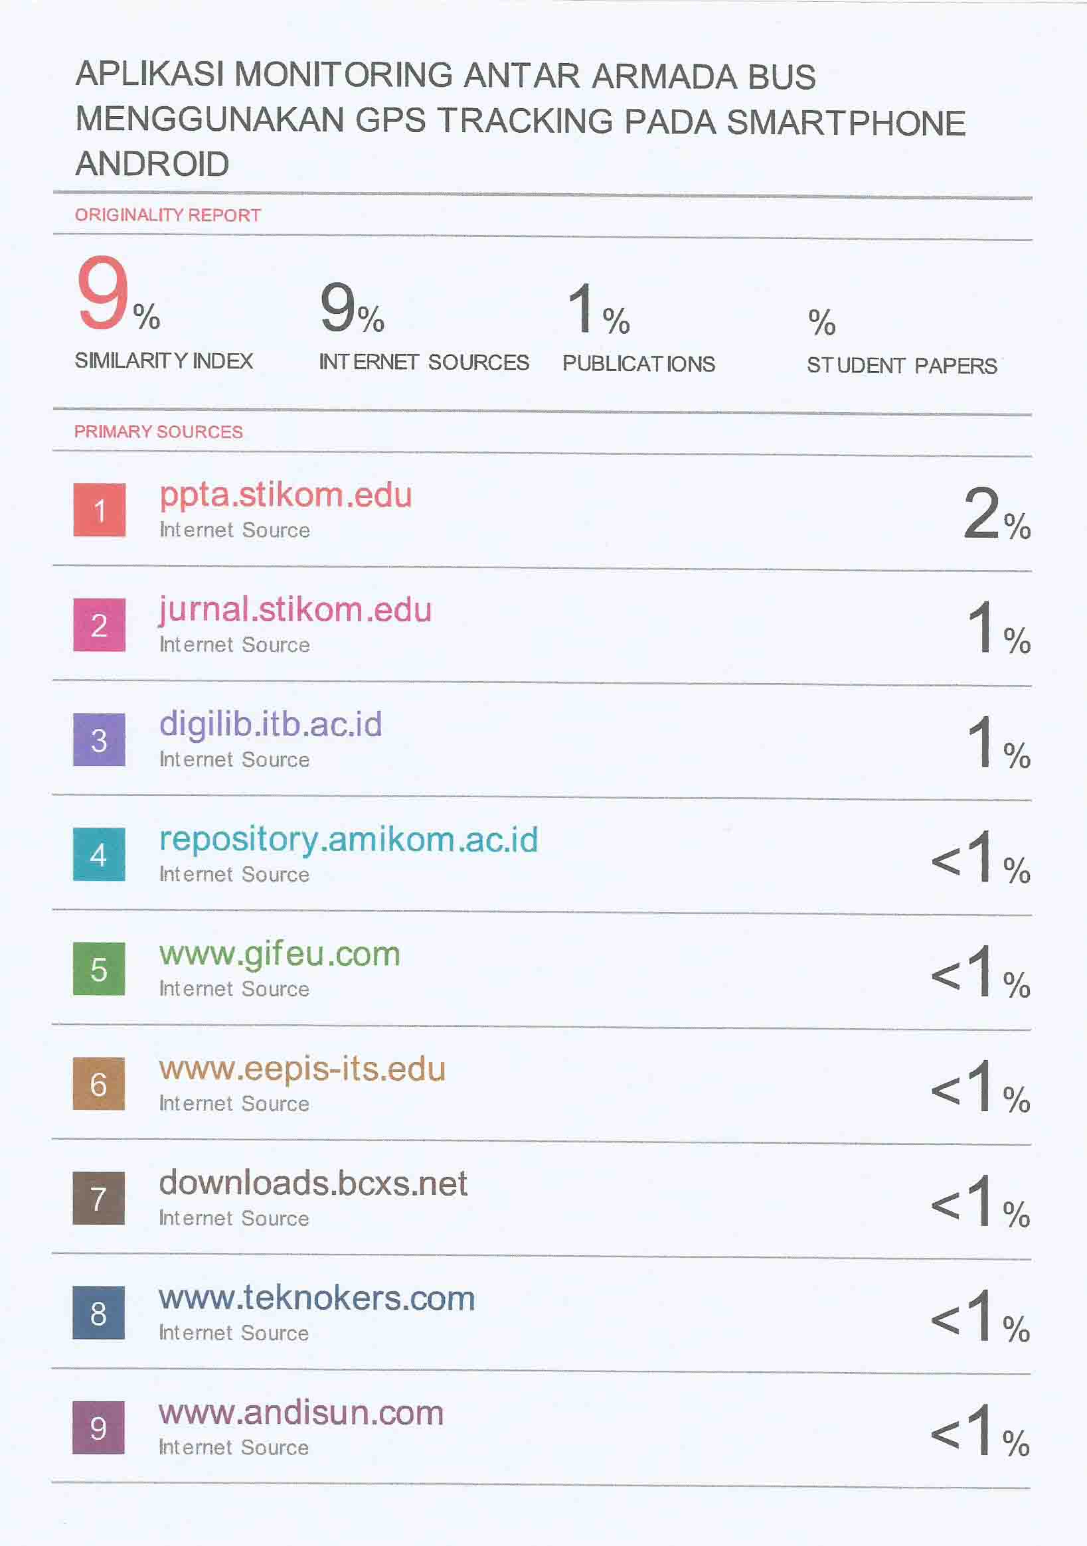Click the orange number 6 source badge

tap(99, 1083)
